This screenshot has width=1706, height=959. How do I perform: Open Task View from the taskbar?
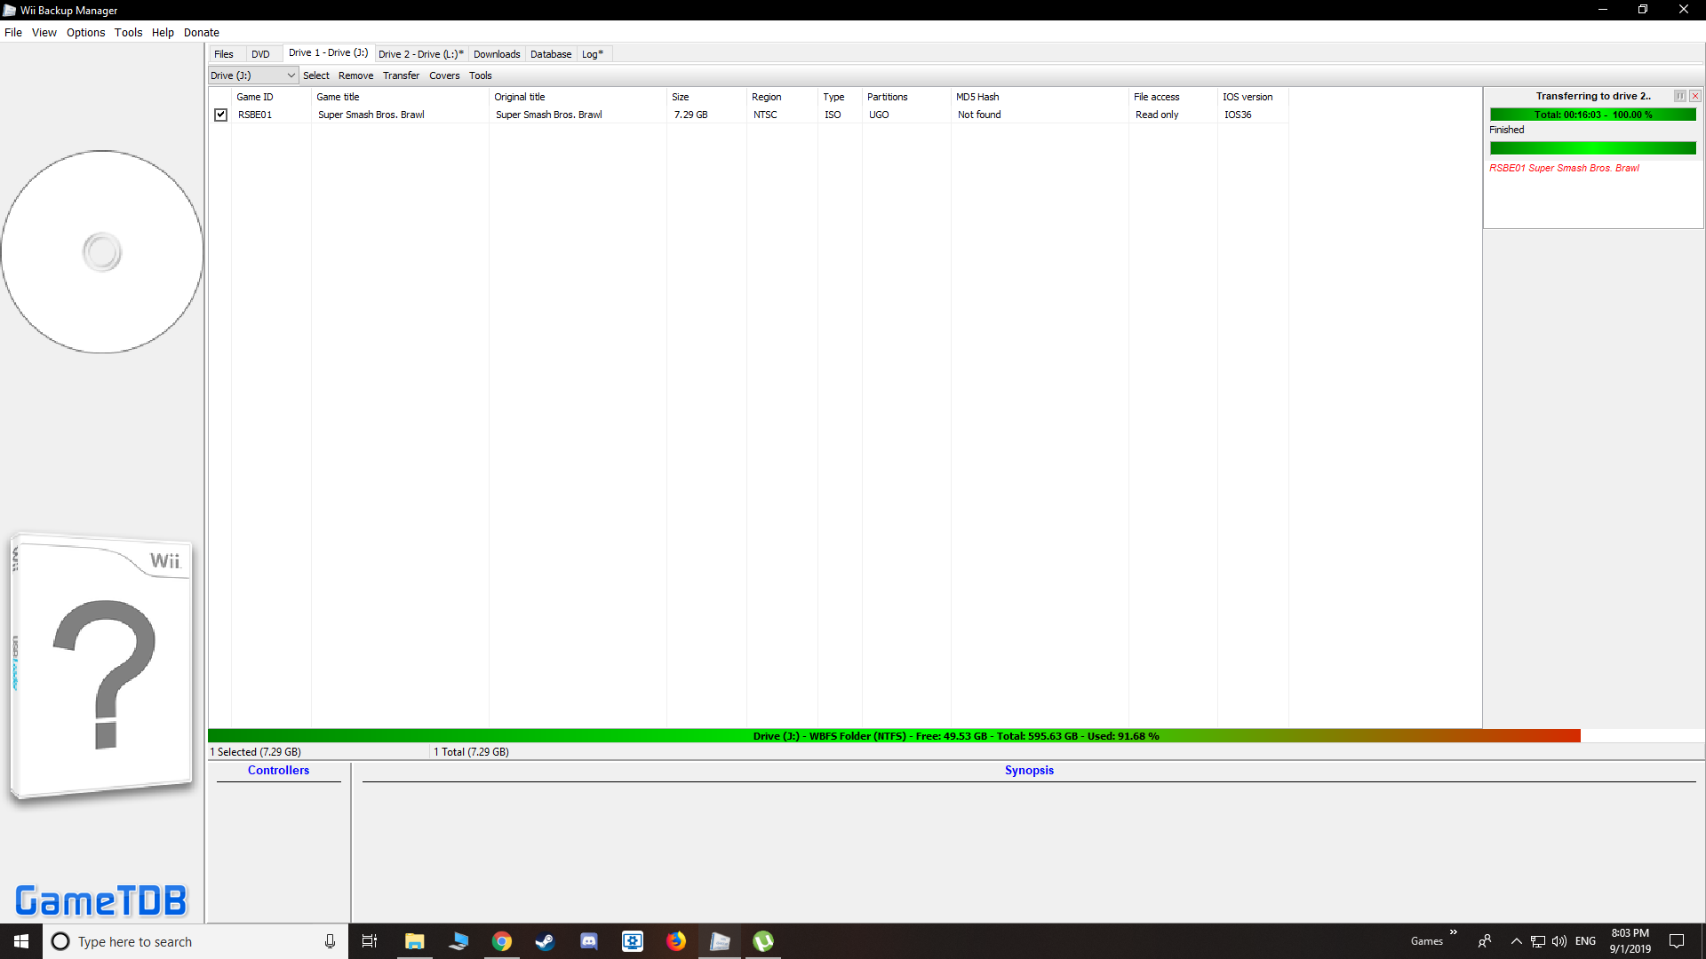coord(370,941)
